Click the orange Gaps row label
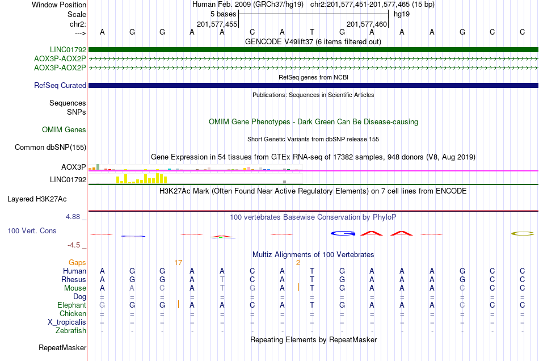Screen dimensions: 539x361 tap(77, 263)
